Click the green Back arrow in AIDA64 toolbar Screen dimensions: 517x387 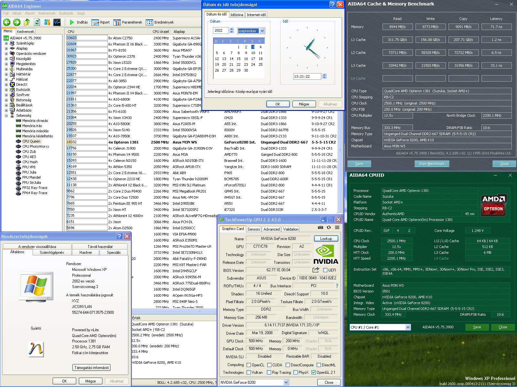tap(7, 22)
